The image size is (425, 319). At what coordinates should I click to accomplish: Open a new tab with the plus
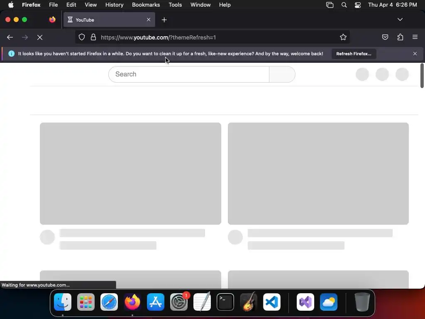pos(164,20)
